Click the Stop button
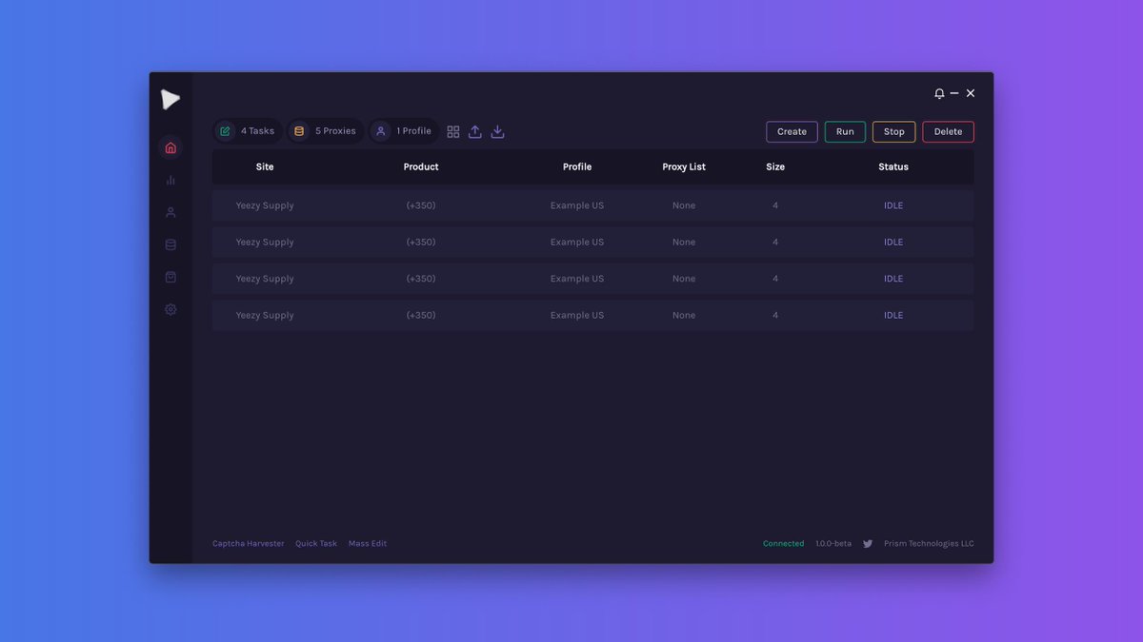This screenshot has height=642, width=1143. (x=894, y=132)
